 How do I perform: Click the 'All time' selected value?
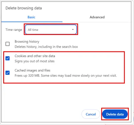[33, 30]
